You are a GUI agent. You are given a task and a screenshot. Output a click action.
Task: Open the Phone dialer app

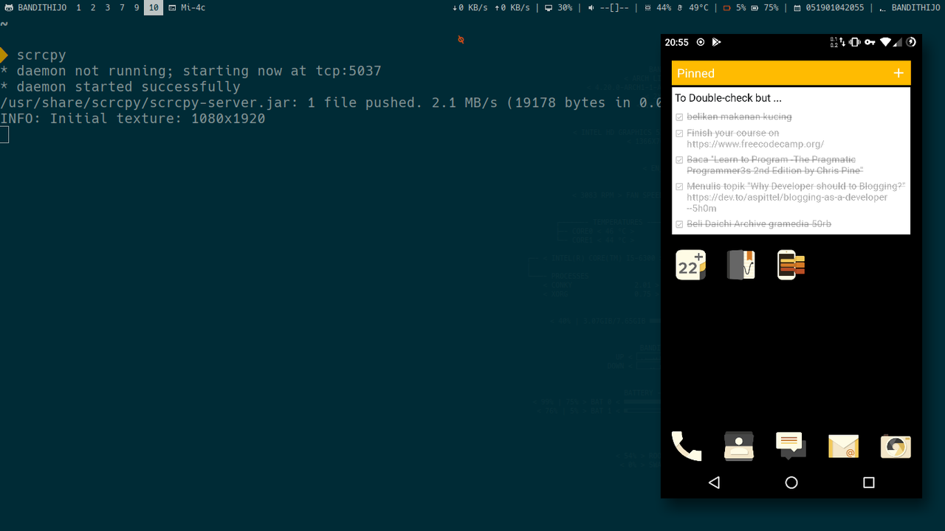click(687, 446)
